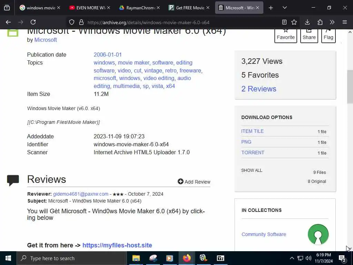Click the volume speaker tray icon
This screenshot has height=265, width=353.
[309, 258]
